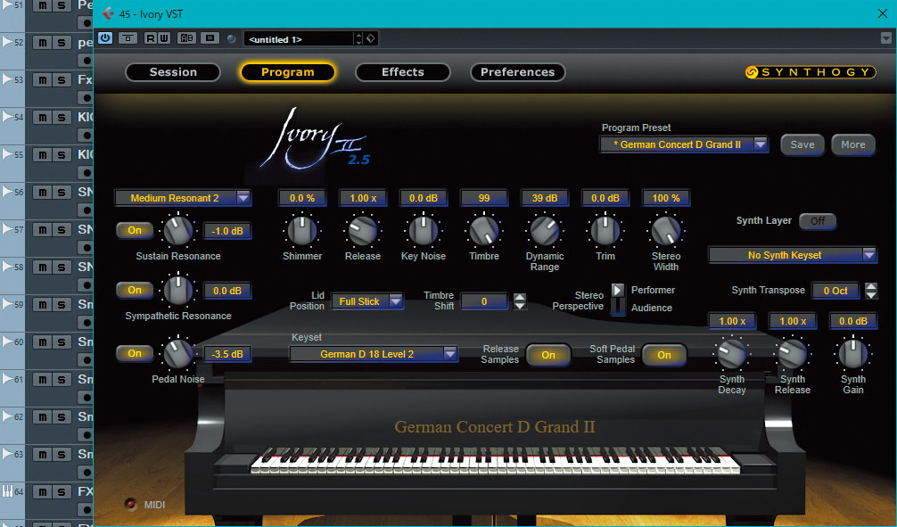Click the Dynamic Range 39 dB value field
897x527 pixels.
[x=545, y=198]
